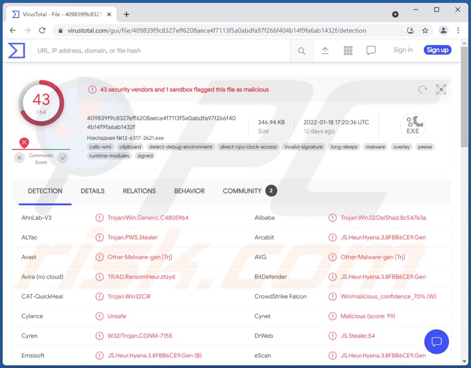Click the reanalyze refresh icon
Image resolution: width=471 pixels, height=368 pixels.
pyautogui.click(x=423, y=89)
